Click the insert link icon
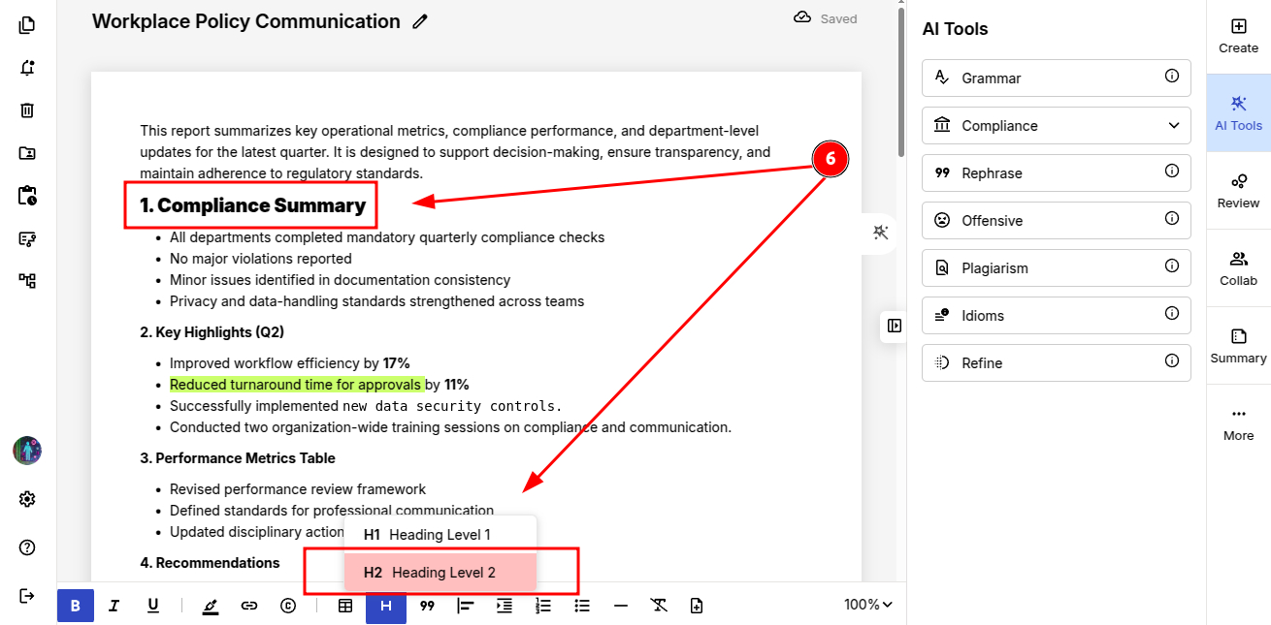The height and width of the screenshot is (625, 1271). [x=249, y=606]
